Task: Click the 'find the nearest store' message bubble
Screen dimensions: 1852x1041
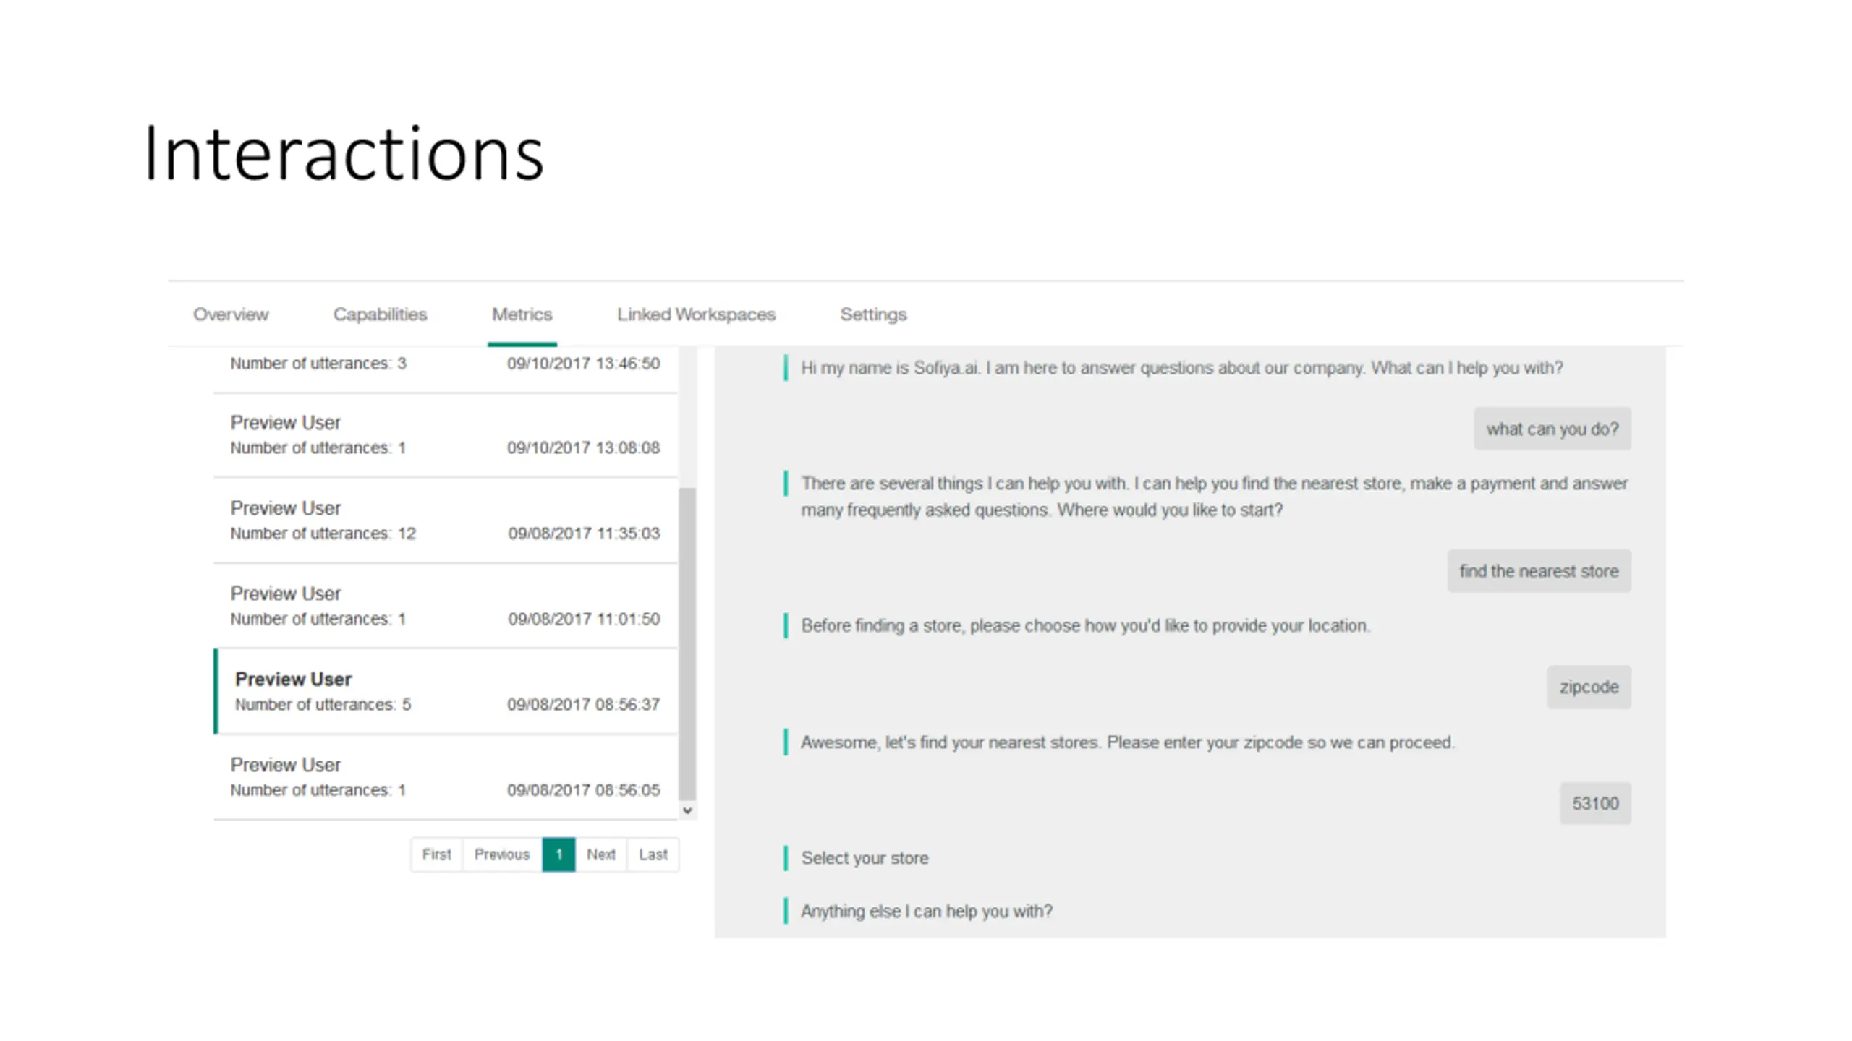Action: (1539, 571)
